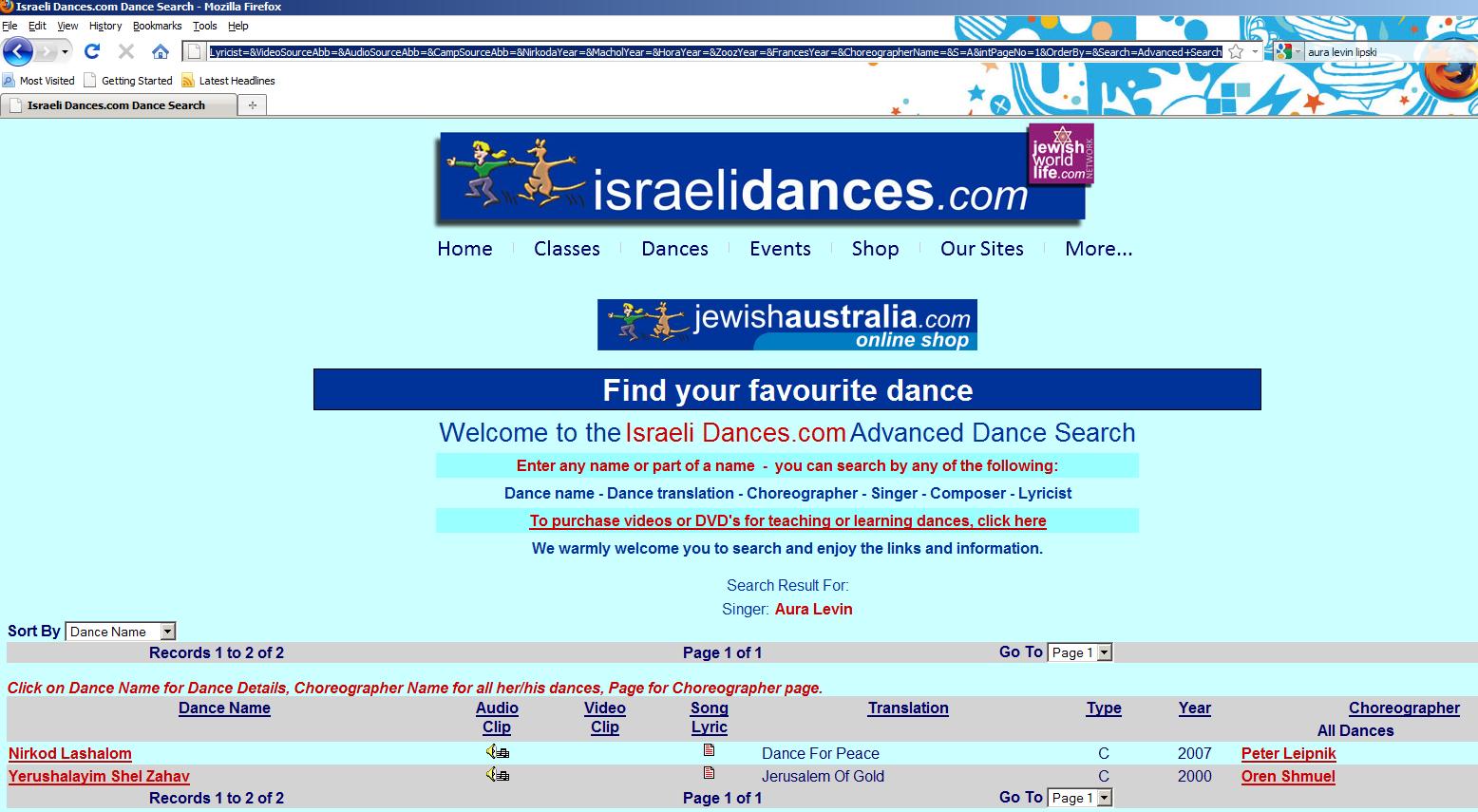
Task: Click the Latest Headlines feed bookmark
Action: [228, 81]
